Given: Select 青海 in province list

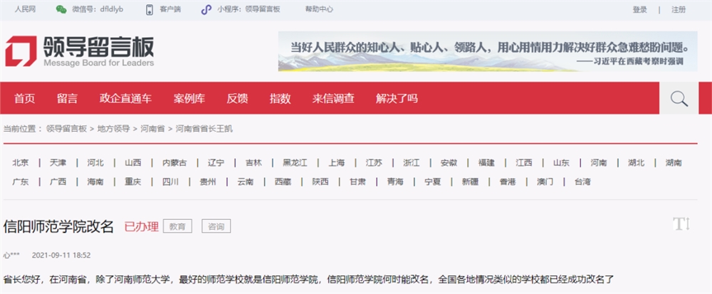Looking at the screenshot, I should pyautogui.click(x=395, y=182).
